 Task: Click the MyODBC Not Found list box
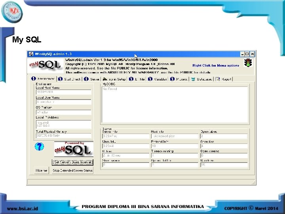175,105
